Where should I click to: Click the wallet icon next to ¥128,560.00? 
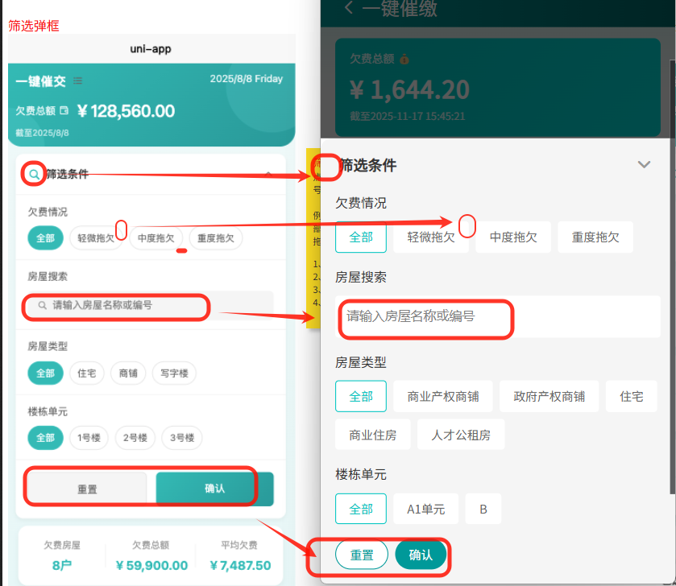click(64, 111)
